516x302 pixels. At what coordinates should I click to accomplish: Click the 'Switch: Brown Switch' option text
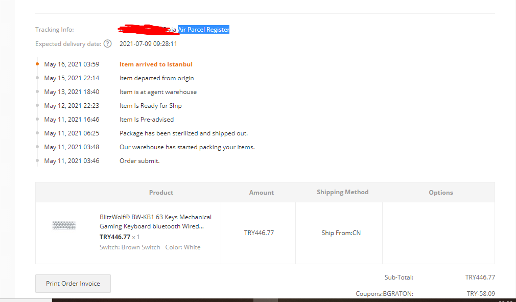[130, 247]
